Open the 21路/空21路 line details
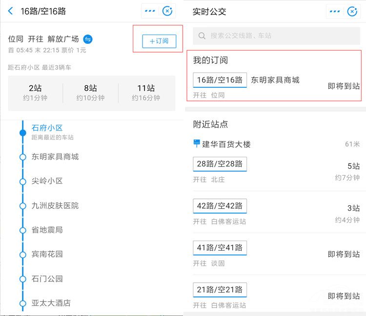The height and width of the screenshot is (316, 366). coord(220,290)
